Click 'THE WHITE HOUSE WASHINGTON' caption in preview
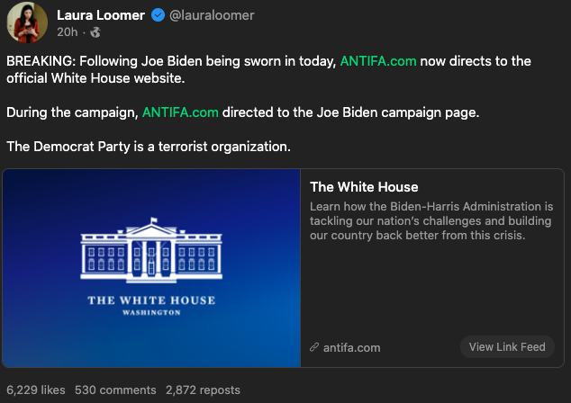 point(151,304)
